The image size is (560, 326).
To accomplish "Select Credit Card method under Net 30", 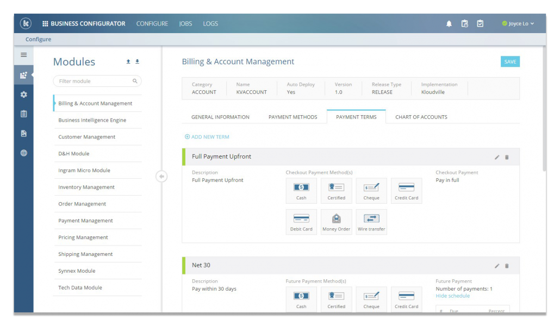I will (407, 299).
